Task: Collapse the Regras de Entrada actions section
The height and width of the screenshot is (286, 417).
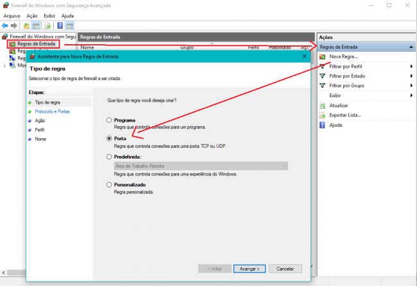Action: pos(411,47)
